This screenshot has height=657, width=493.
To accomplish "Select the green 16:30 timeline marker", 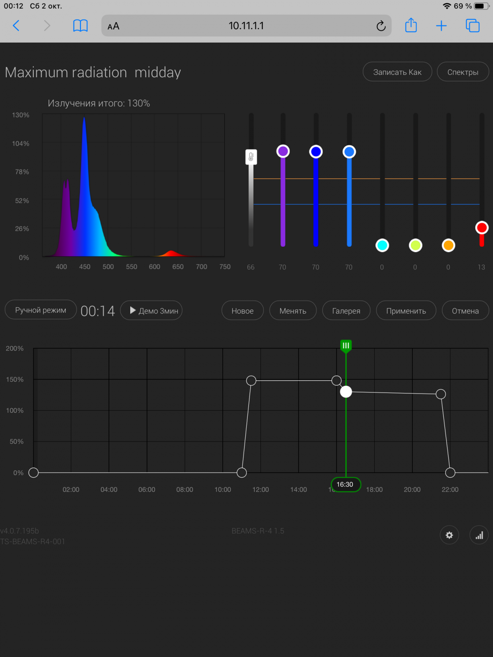I will coord(346,346).
